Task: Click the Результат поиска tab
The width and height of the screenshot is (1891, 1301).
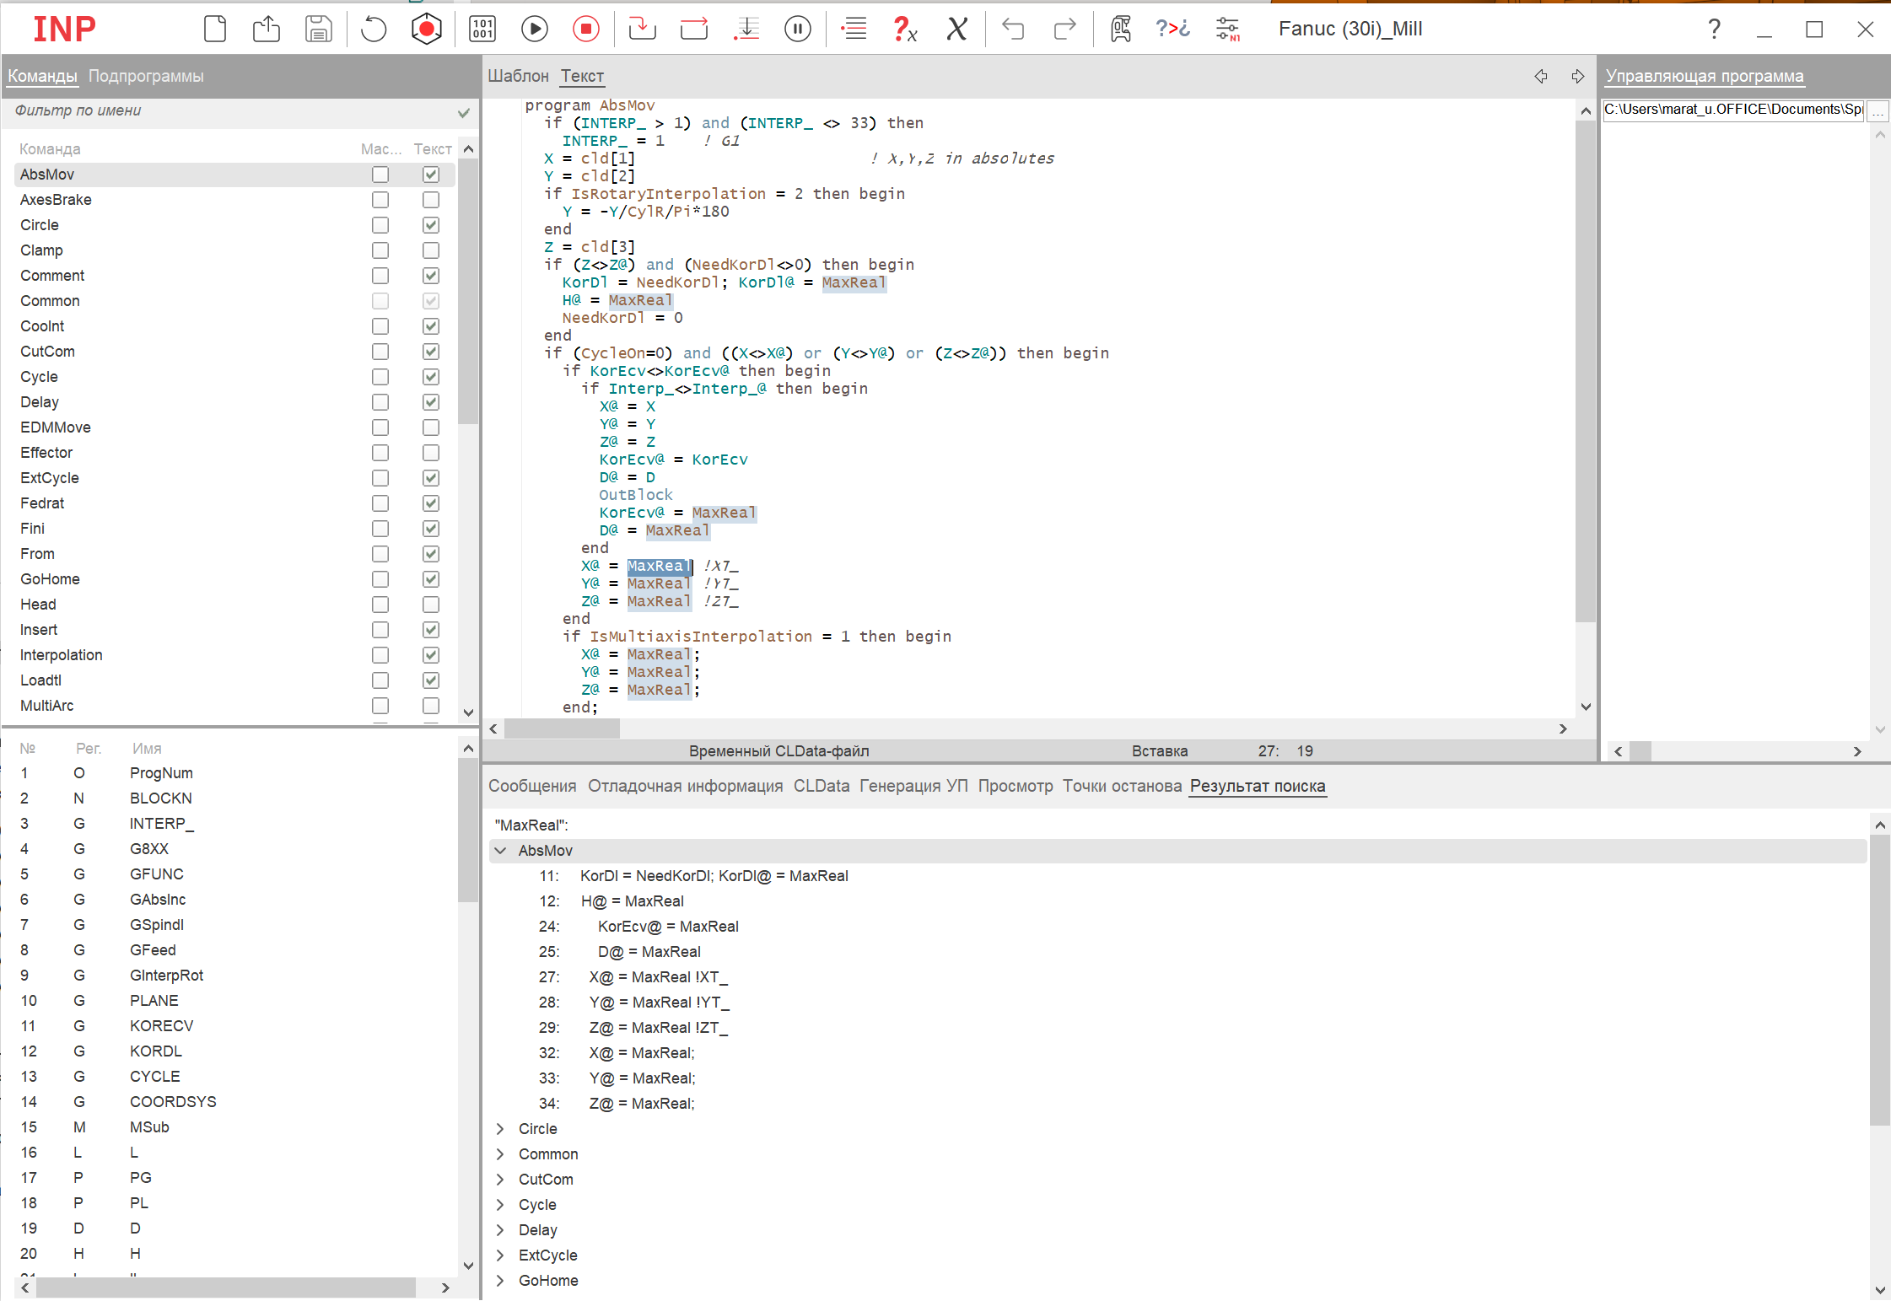Action: (1256, 786)
